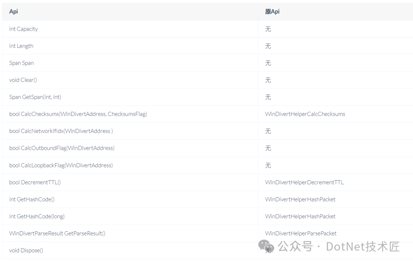Click the Span GetSpan(int, int) entry
The image size is (413, 263).
tap(35, 97)
